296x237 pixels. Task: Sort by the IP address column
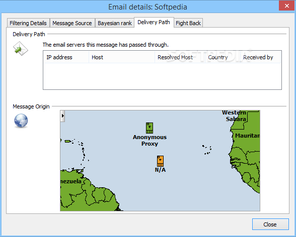pyautogui.click(x=66, y=57)
